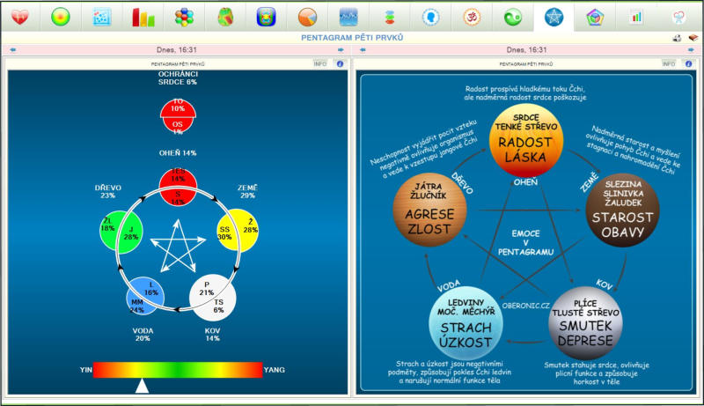The image size is (704, 406).
Task: Click the blue info icon in left panel
Action: [341, 63]
